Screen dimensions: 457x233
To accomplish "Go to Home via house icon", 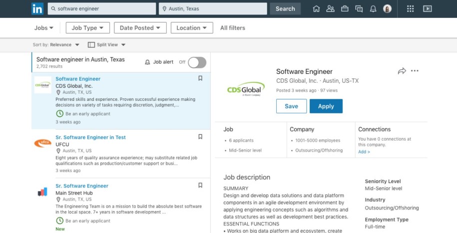I will click(316, 9).
